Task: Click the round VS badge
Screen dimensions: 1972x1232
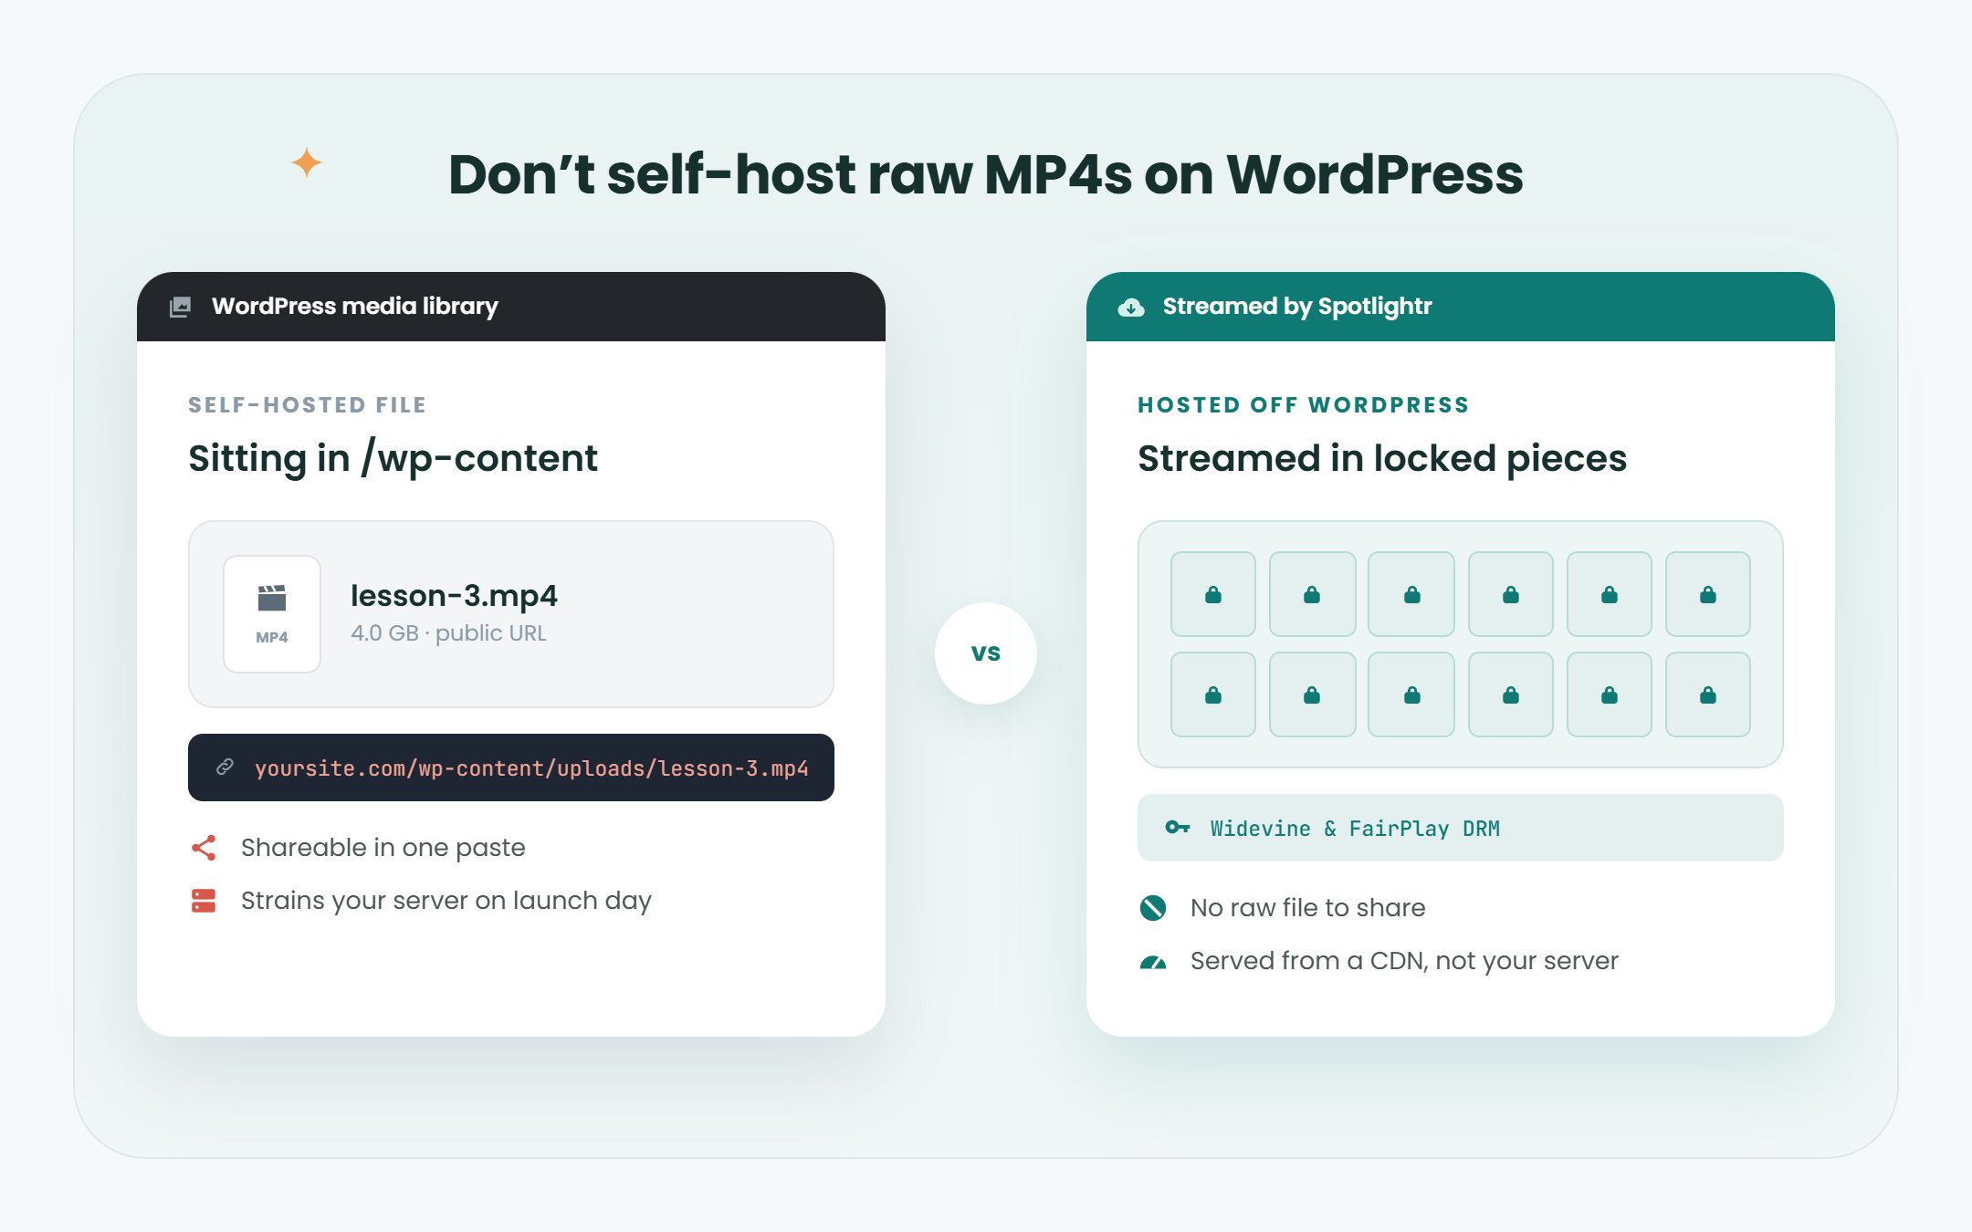Action: 986,653
